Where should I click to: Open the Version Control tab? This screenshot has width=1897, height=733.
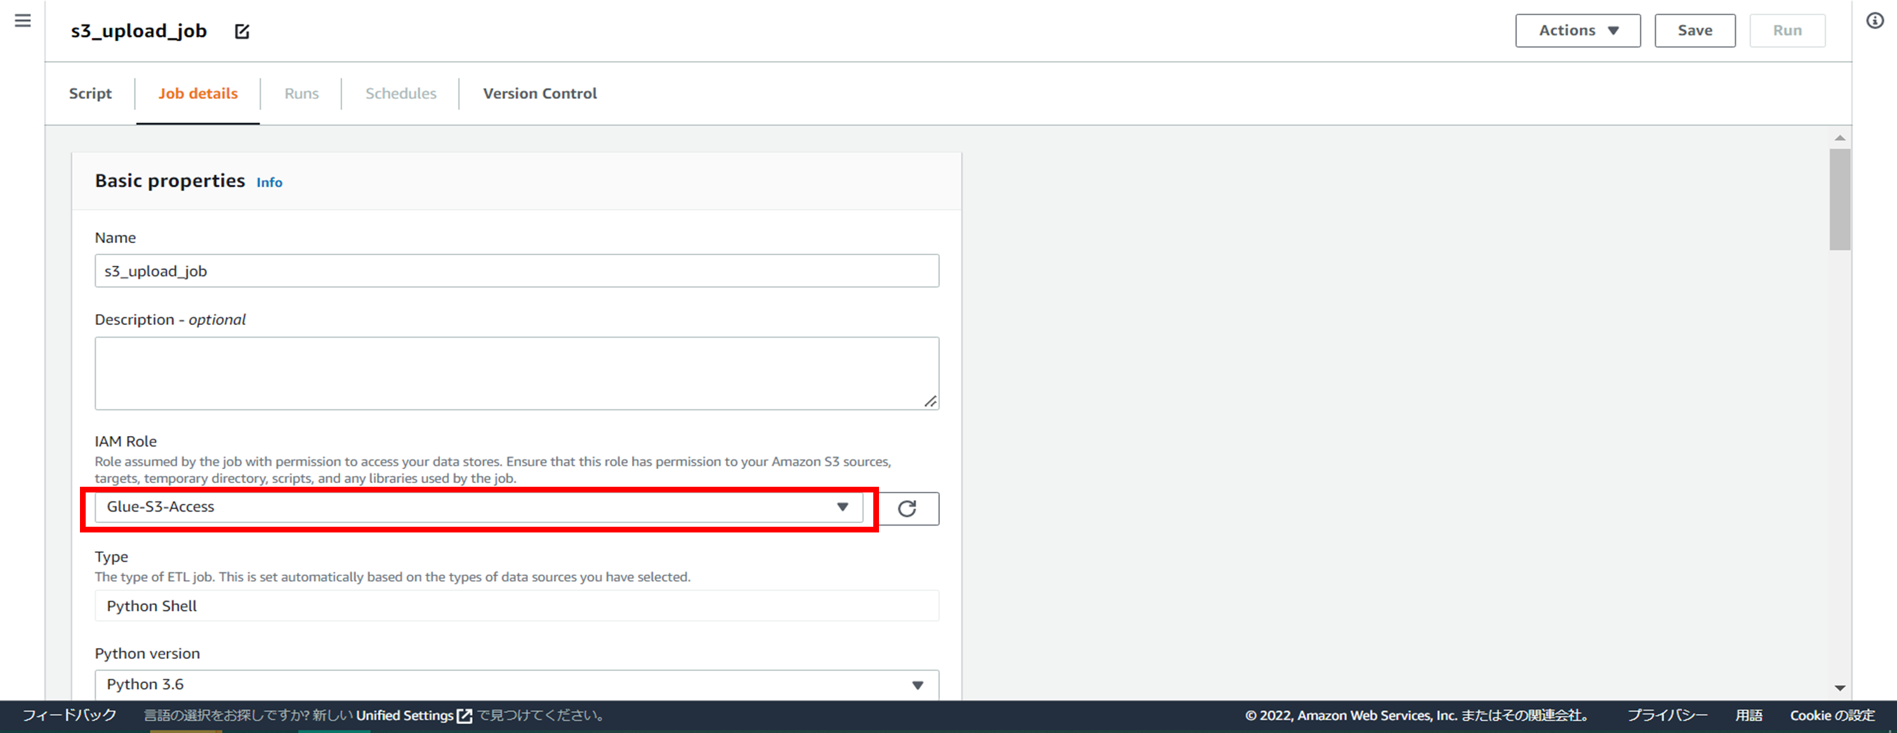tap(540, 93)
